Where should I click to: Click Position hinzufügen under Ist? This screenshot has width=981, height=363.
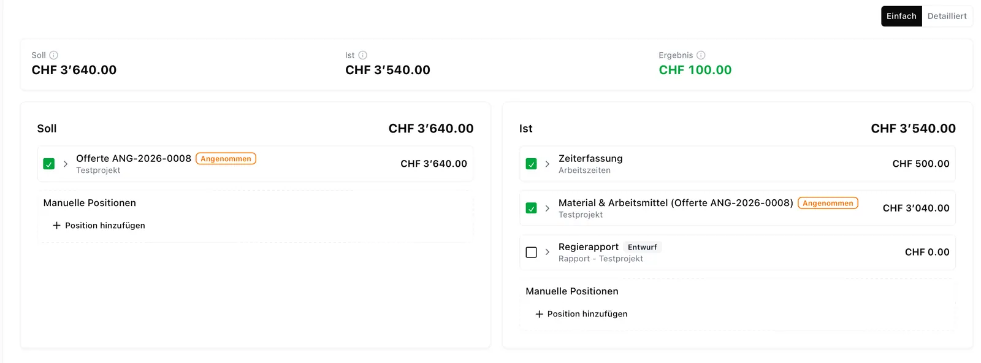581,314
